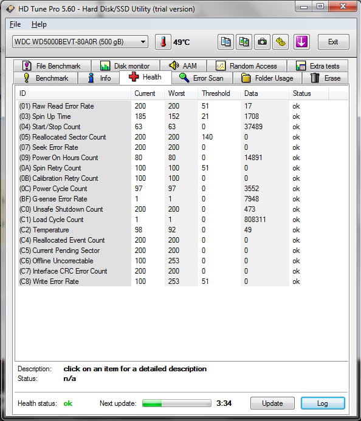361x421 pixels.
Task: Click the data value 14891
Action: click(x=253, y=158)
